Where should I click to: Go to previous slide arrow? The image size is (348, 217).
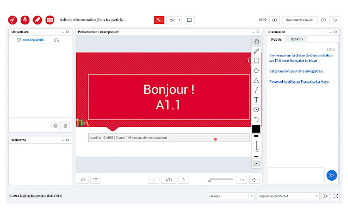(154, 180)
